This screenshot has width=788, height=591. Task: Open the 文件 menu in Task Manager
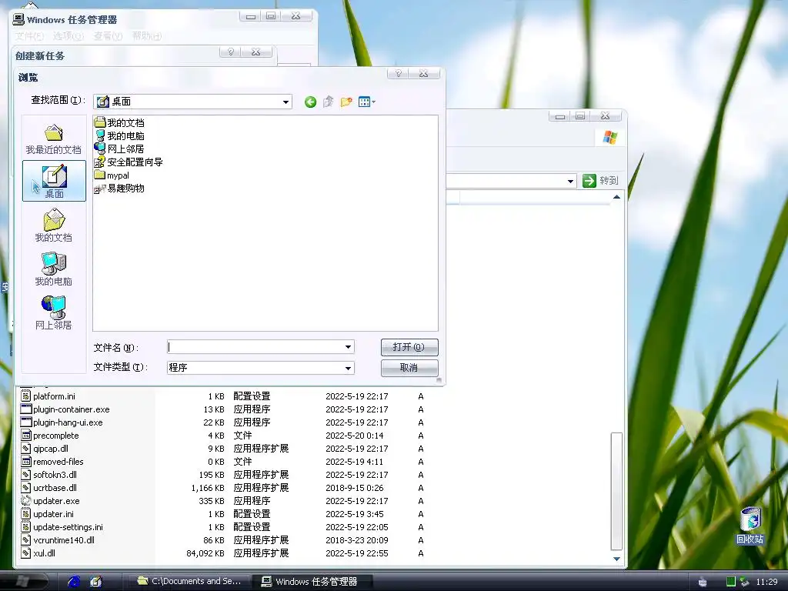pos(29,36)
